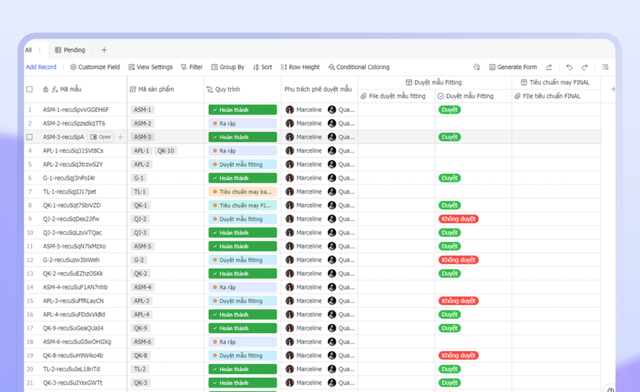Check the checkbox for row ASM-3
The image size is (640, 392).
click(x=30, y=137)
